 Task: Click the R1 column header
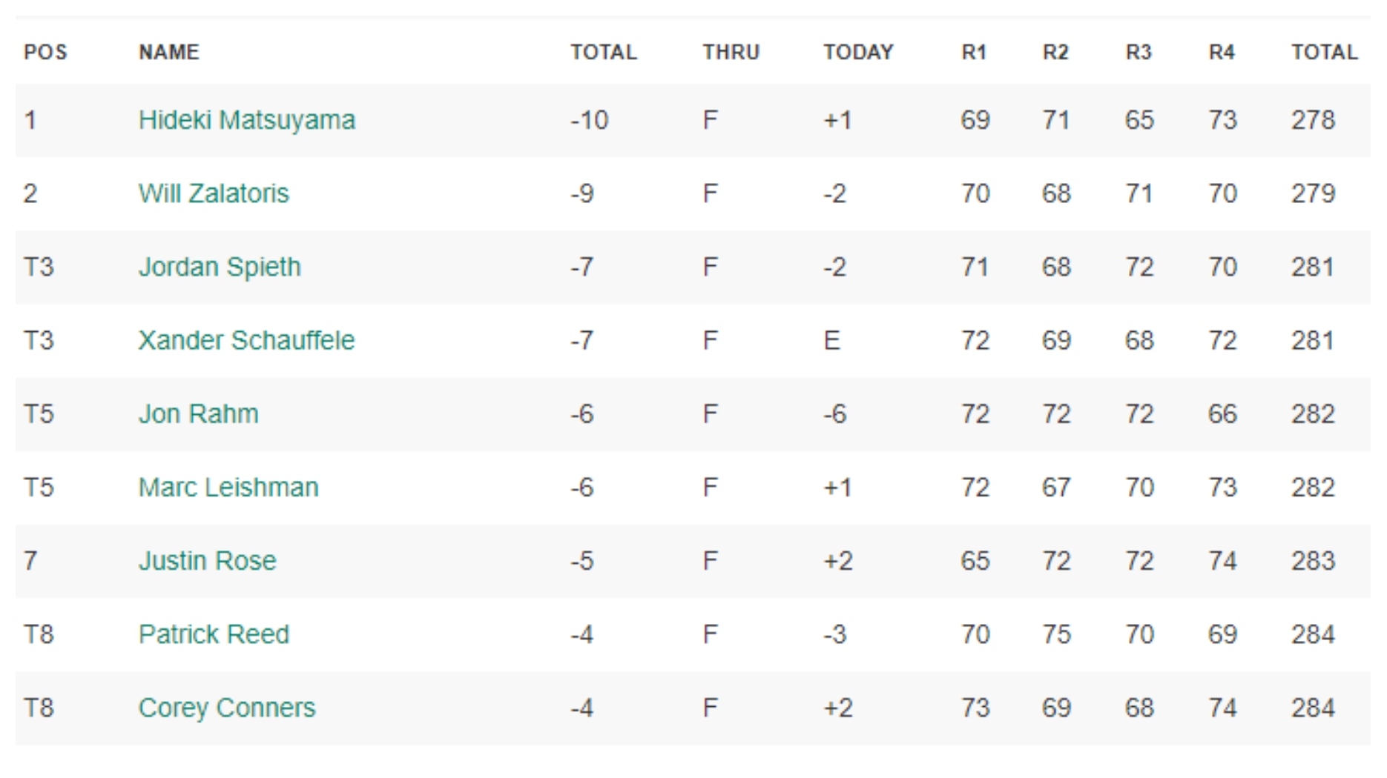tap(974, 52)
